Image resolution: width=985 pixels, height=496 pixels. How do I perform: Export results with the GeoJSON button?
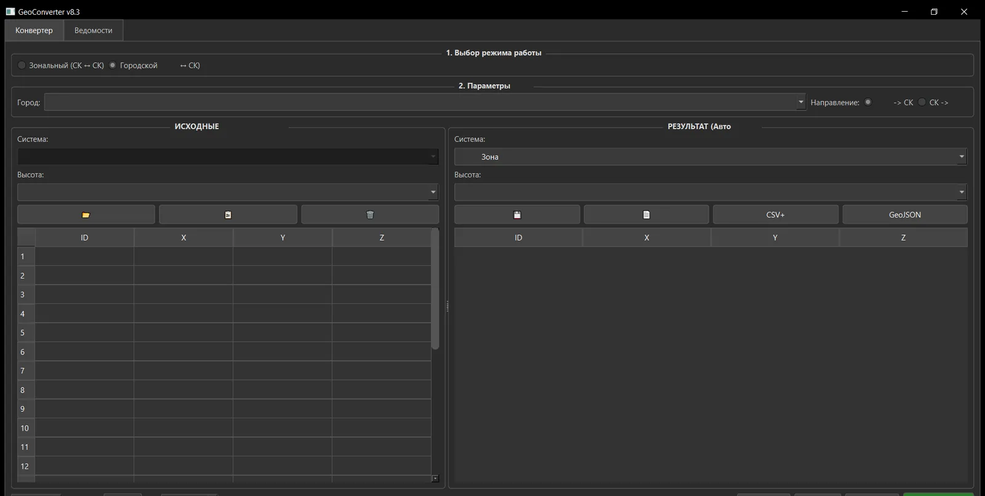tap(905, 215)
